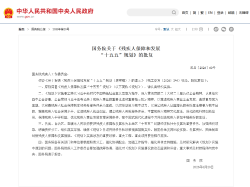The image size is (250, 187).
Task: Open the 中华人民共和国中央人民政府 site title
Action: [55, 11]
